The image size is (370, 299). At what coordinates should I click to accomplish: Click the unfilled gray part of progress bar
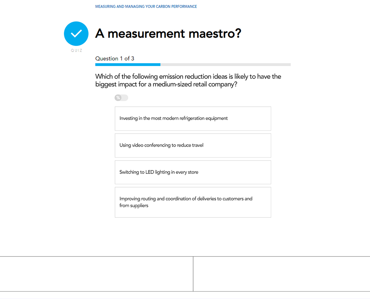(x=226, y=65)
